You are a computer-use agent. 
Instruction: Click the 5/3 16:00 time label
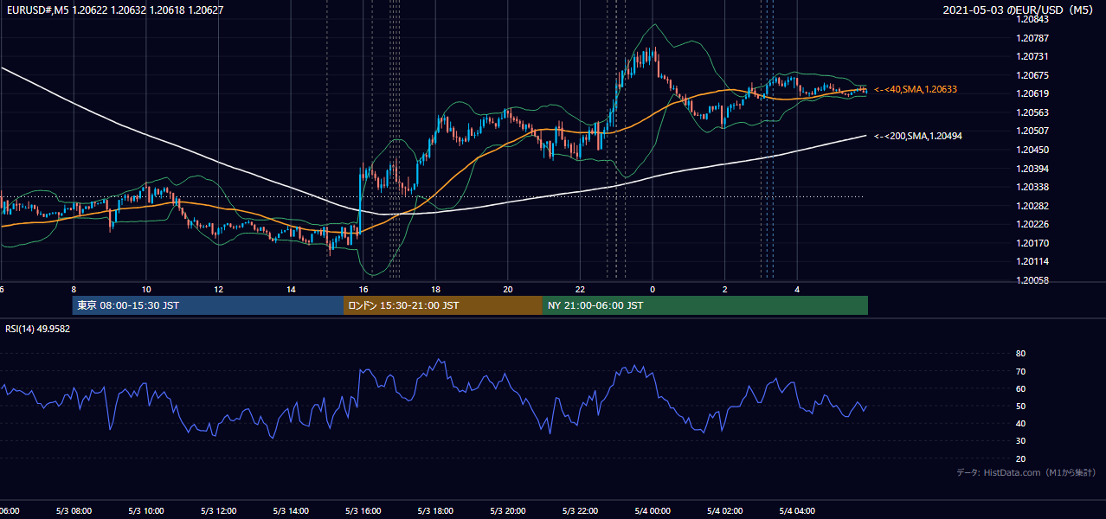point(363,510)
